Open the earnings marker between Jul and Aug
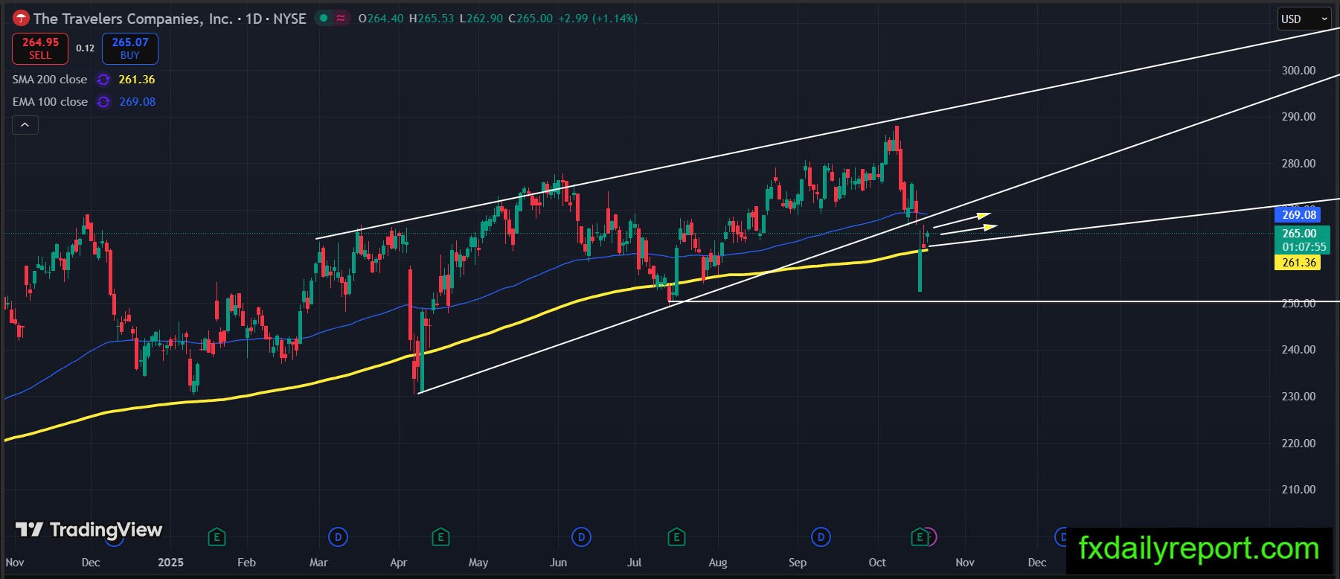Viewport: 1340px width, 579px height. [676, 536]
